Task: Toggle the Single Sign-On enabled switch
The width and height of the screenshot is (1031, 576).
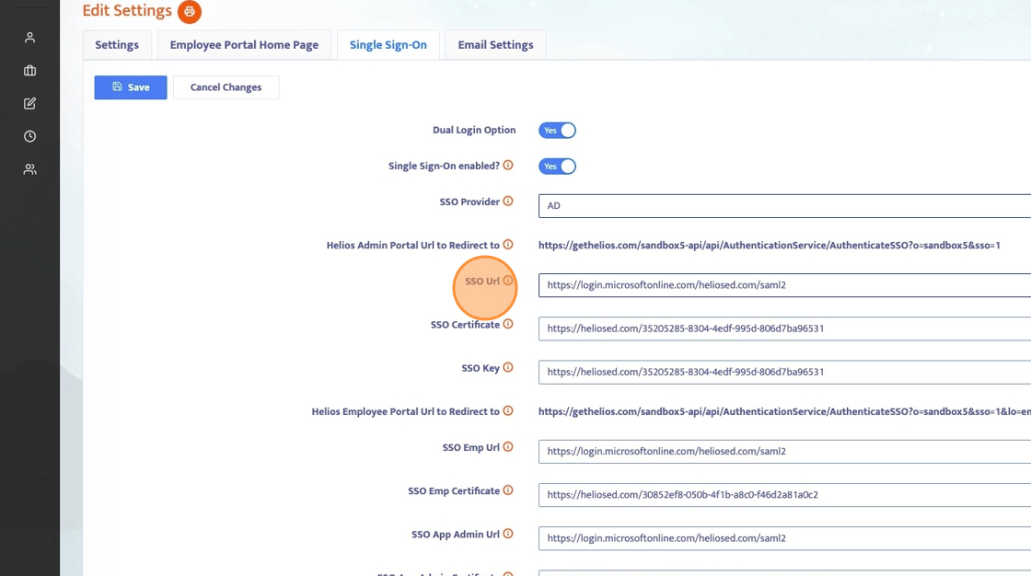Action: [x=558, y=167]
